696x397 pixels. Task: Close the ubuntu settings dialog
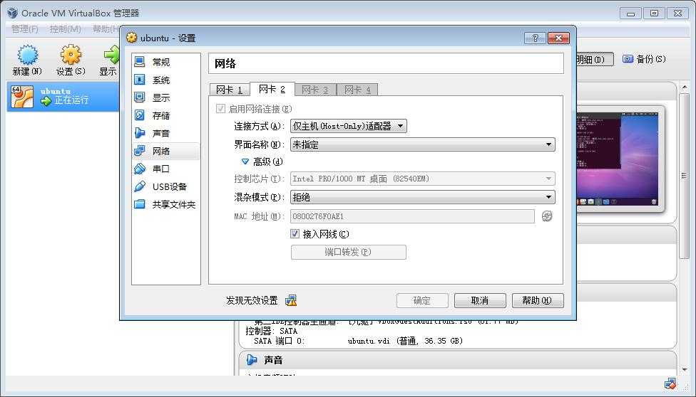558,38
